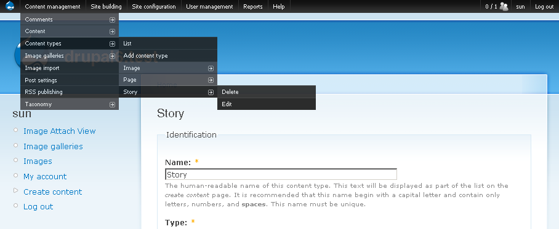The width and height of the screenshot is (559, 229).
Task: Choose Edit in the Story submenu
Action: tap(267, 104)
